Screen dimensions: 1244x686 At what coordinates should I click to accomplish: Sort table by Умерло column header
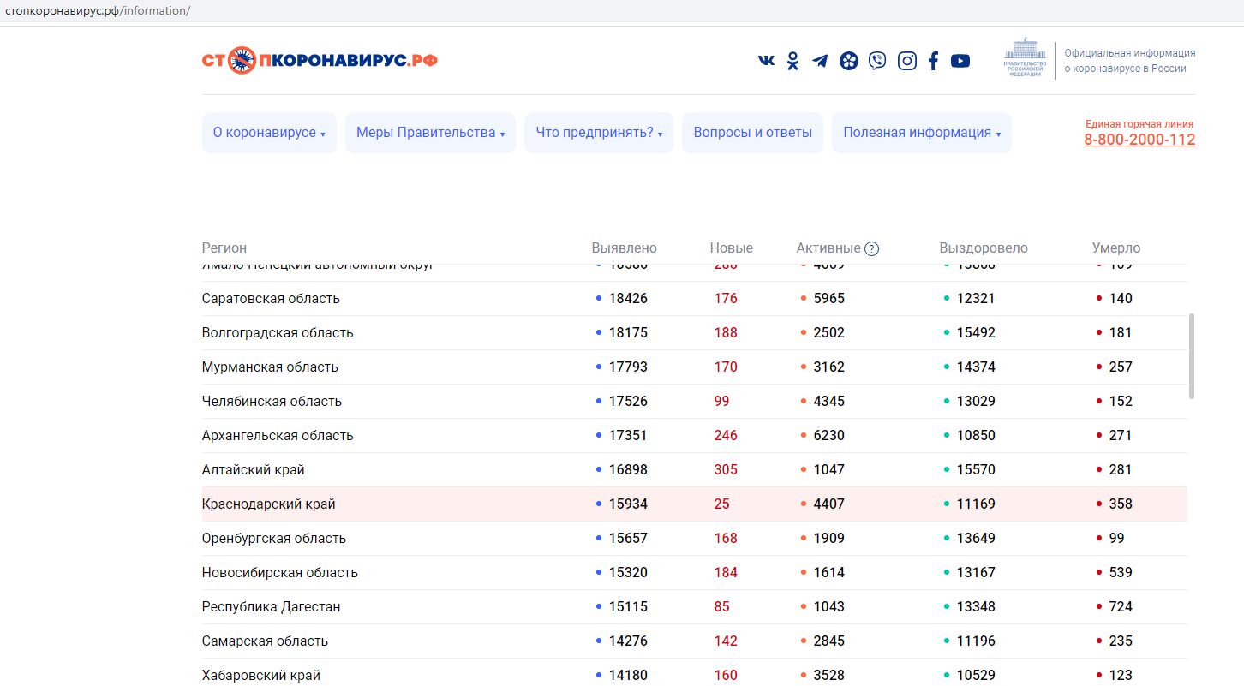1115,248
